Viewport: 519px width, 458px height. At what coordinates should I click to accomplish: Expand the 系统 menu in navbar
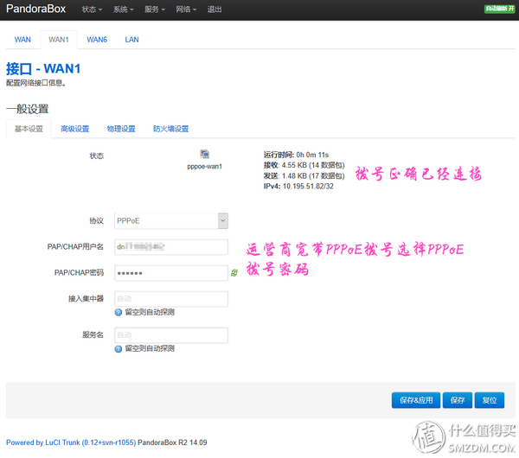pos(123,10)
